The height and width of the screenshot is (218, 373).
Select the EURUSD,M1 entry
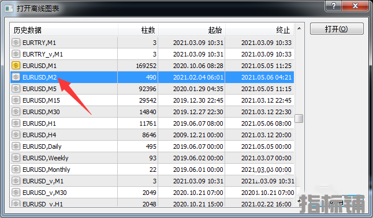[x=152, y=66]
